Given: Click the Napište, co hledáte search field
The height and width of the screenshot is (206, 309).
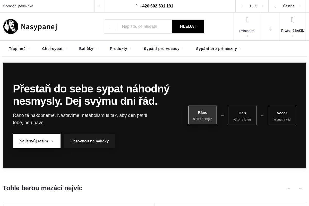Looking at the screenshot, I should (145, 27).
